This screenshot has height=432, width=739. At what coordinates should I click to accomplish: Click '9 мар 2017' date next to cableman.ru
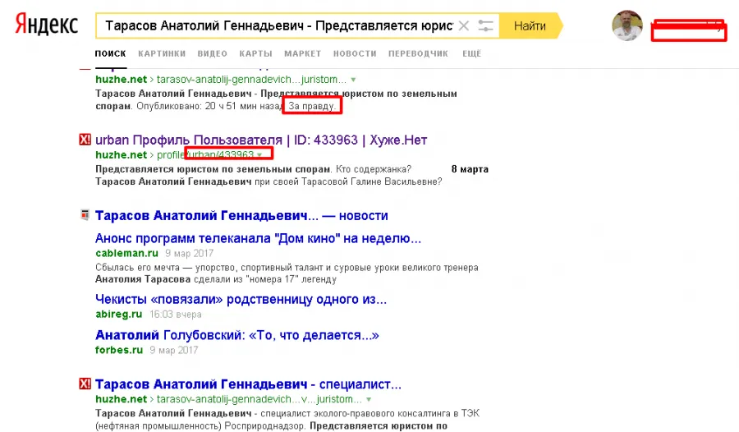click(189, 253)
